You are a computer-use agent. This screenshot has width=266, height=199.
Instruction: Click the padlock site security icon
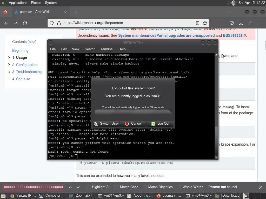[59, 23]
